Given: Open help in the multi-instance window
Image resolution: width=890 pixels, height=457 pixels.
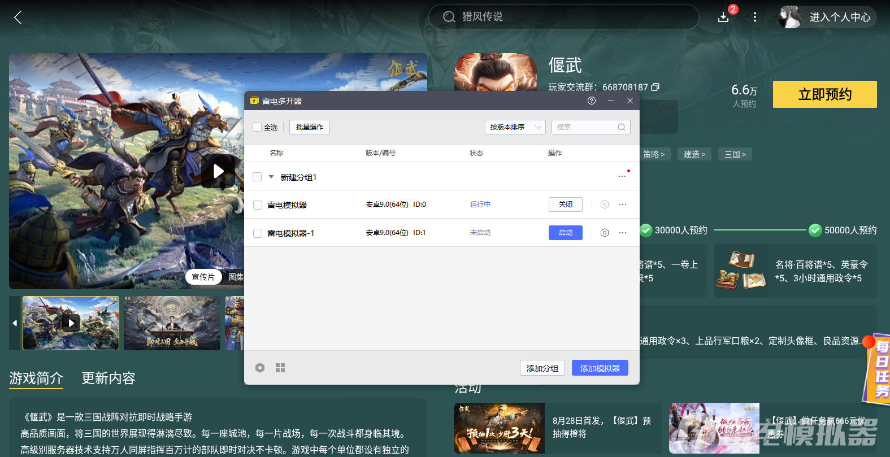Looking at the screenshot, I should [592, 101].
